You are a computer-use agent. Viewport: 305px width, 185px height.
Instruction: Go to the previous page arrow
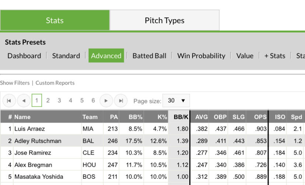pos(24,100)
